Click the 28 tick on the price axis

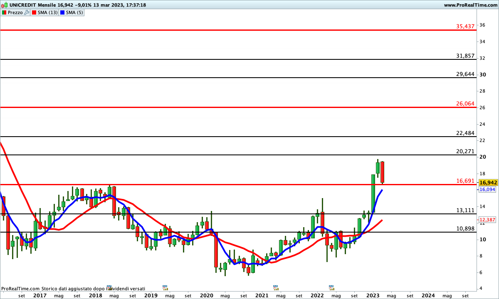[x=483, y=91]
